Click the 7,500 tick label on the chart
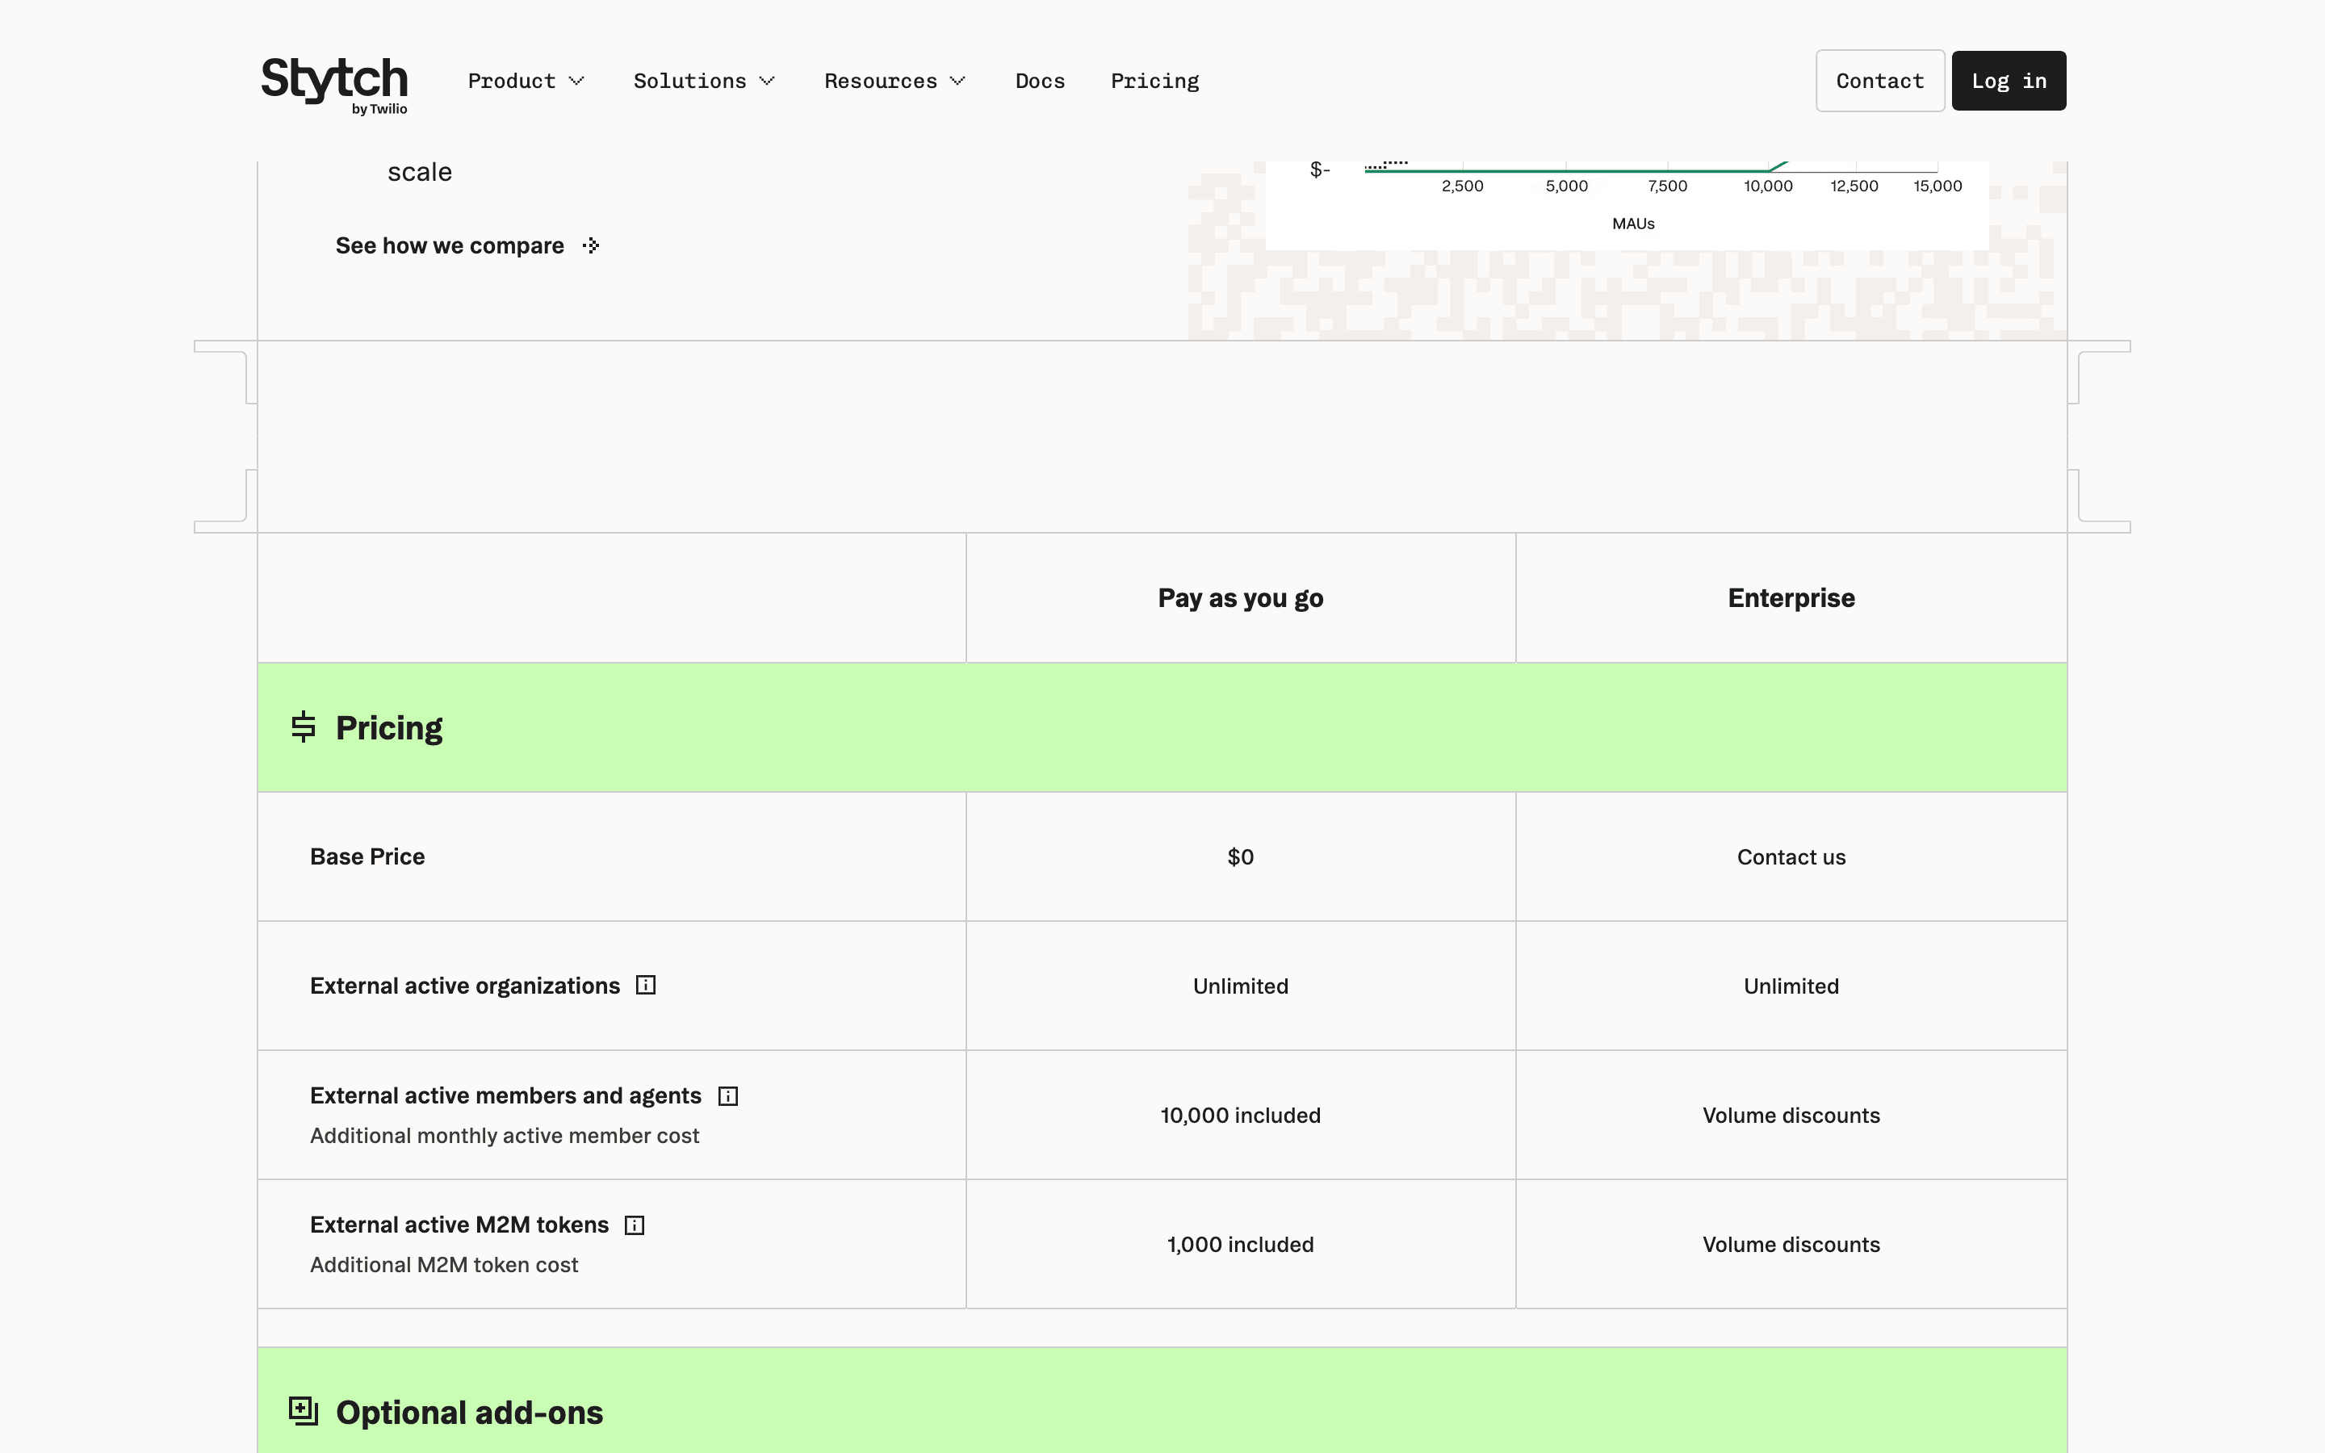Screen dimensions: 2325x1453 1667,186
